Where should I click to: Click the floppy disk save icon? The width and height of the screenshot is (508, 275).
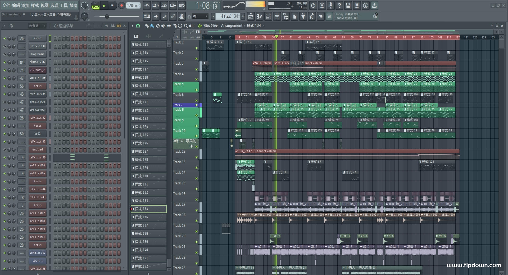click(348, 5)
